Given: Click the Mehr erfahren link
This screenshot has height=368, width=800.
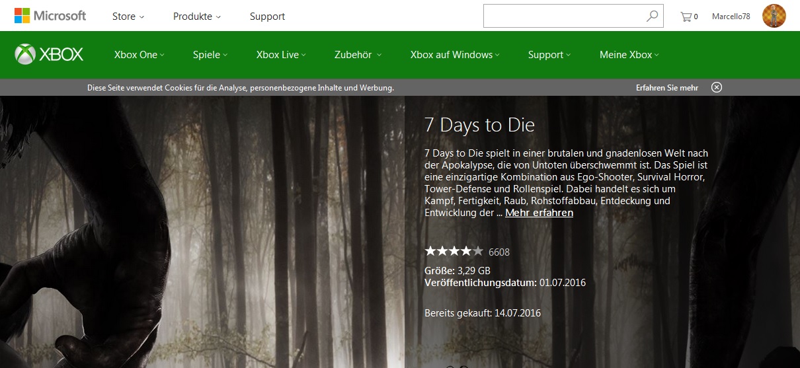Looking at the screenshot, I should 539,213.
